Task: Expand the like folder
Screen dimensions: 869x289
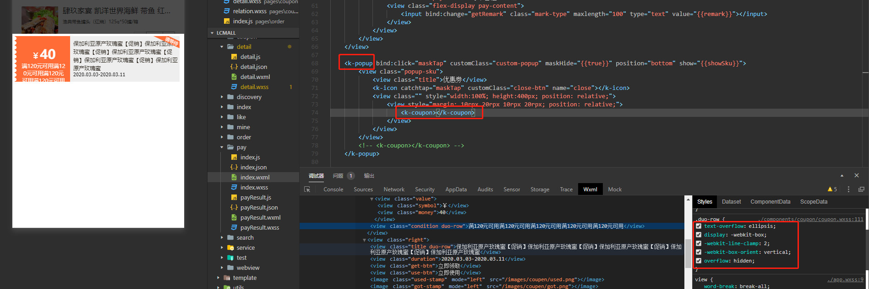Action: tap(222, 117)
